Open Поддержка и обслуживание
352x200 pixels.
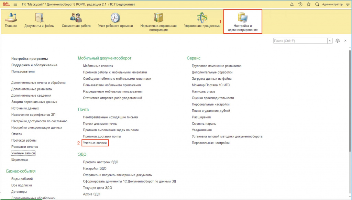pos(34,65)
